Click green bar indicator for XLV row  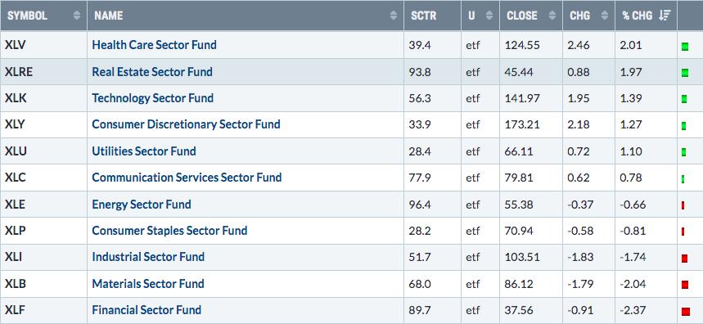pos(685,46)
